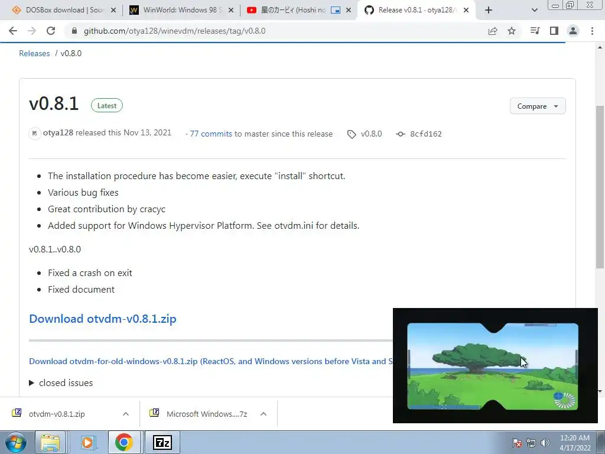Bookmark this page with the star

[512, 31]
